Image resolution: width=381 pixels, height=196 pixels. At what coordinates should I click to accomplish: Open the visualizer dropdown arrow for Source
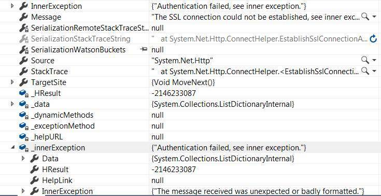coord(374,60)
